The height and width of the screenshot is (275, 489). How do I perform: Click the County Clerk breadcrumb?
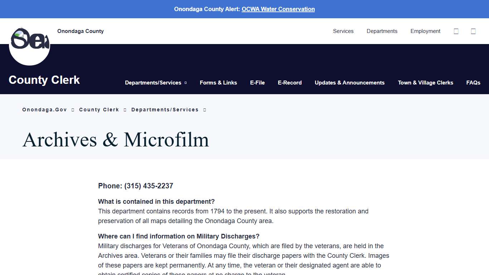pos(99,110)
